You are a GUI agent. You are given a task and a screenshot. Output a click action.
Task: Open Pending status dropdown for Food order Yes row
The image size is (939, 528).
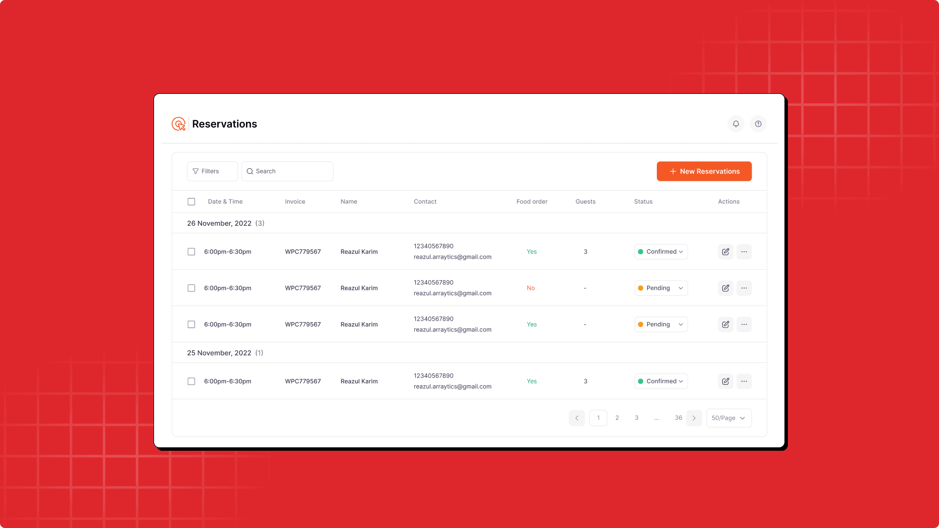coord(661,324)
